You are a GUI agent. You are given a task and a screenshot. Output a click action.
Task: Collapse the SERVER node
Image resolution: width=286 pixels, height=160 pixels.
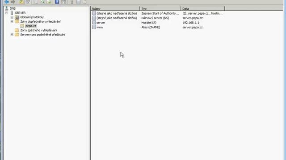pyautogui.click(x=7, y=13)
